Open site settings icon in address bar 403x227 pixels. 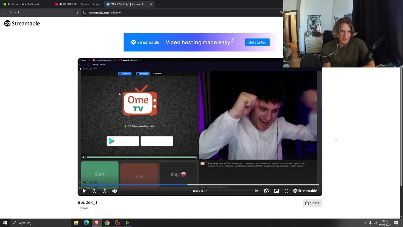click(x=84, y=13)
